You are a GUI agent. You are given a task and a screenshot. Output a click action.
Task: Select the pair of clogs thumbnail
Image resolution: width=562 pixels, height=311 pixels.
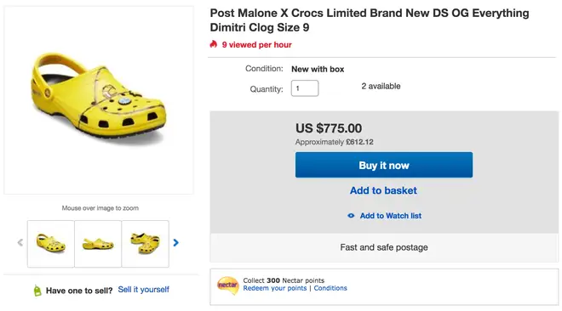tap(145, 244)
